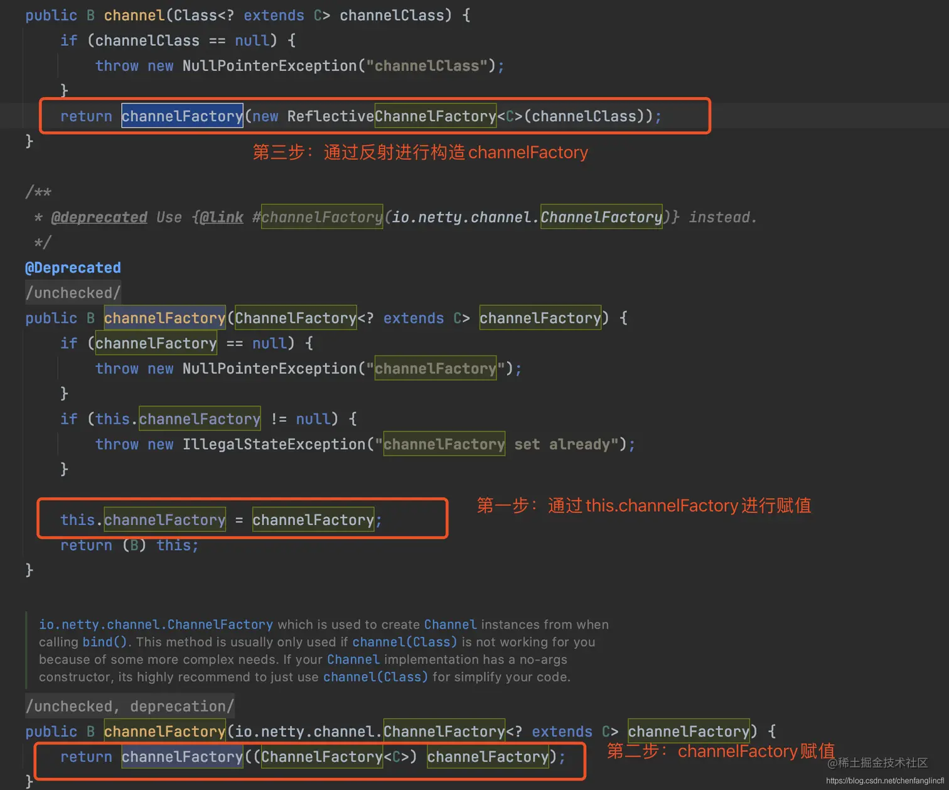Follow the bind() link in the doc comment
Screen dimensions: 949x790
click(x=105, y=642)
